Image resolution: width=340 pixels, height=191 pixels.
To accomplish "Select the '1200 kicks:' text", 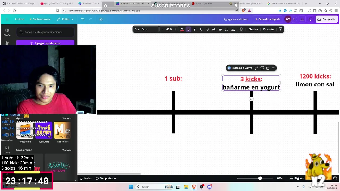I will tap(315, 76).
